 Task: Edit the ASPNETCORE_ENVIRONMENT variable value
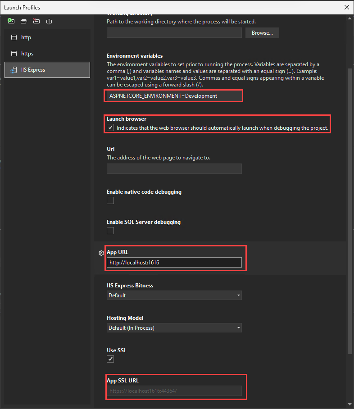(x=174, y=95)
